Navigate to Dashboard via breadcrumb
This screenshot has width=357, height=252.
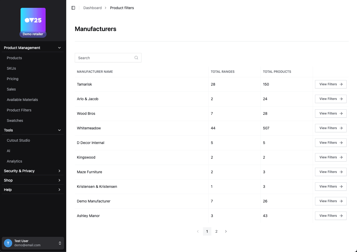(x=93, y=8)
